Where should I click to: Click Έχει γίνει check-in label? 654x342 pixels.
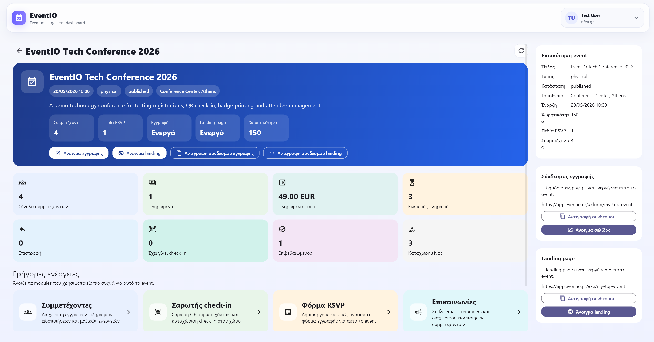[x=167, y=253]
